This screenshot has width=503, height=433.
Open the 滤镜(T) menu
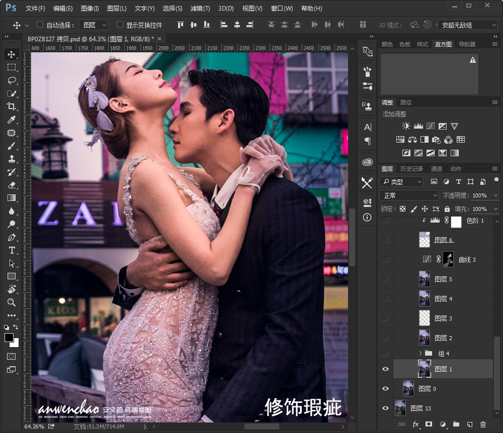coord(200,9)
